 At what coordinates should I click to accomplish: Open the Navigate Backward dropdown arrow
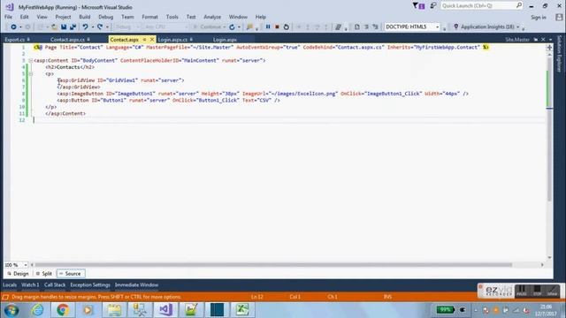[20, 27]
